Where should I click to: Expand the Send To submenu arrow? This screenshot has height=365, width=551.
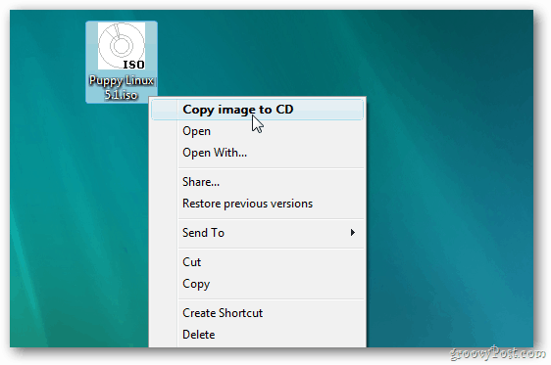click(352, 233)
